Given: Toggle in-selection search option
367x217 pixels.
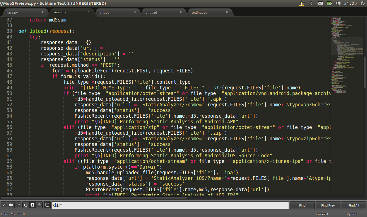Looking at the screenshot, I should click(39, 205).
